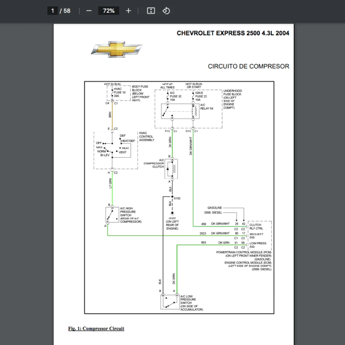This screenshot has width=345, height=345.
Task: Click the CHEVROLET EXPRESS 2500 title text
Action: point(233,33)
